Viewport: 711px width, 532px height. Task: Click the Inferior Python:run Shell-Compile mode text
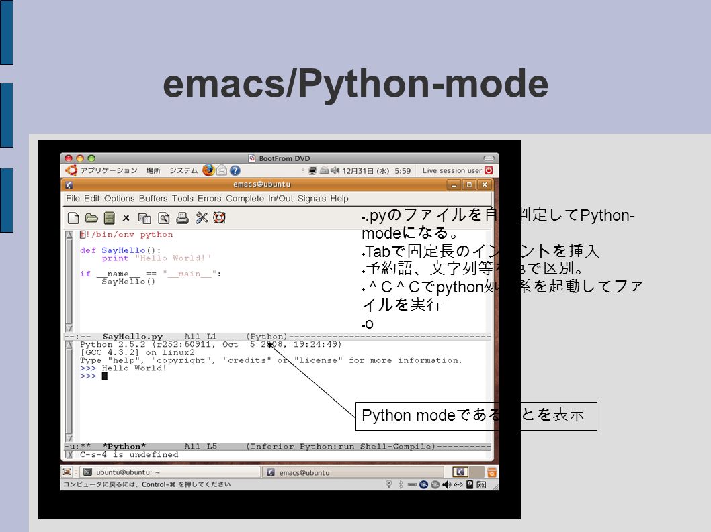click(341, 446)
